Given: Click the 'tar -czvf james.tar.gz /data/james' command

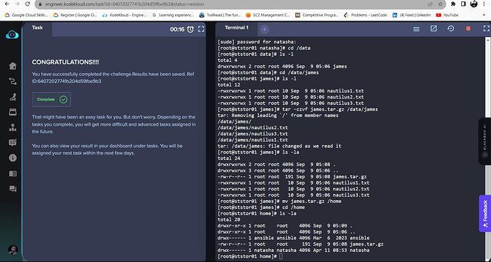Looking at the screenshot, I should click(330, 109).
